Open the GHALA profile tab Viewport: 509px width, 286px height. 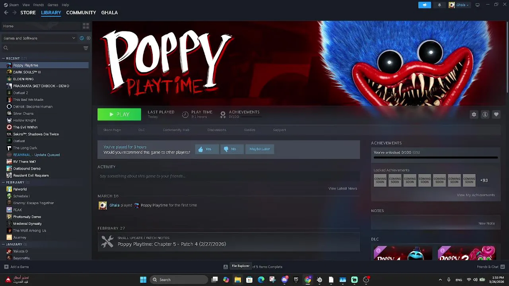(x=109, y=13)
